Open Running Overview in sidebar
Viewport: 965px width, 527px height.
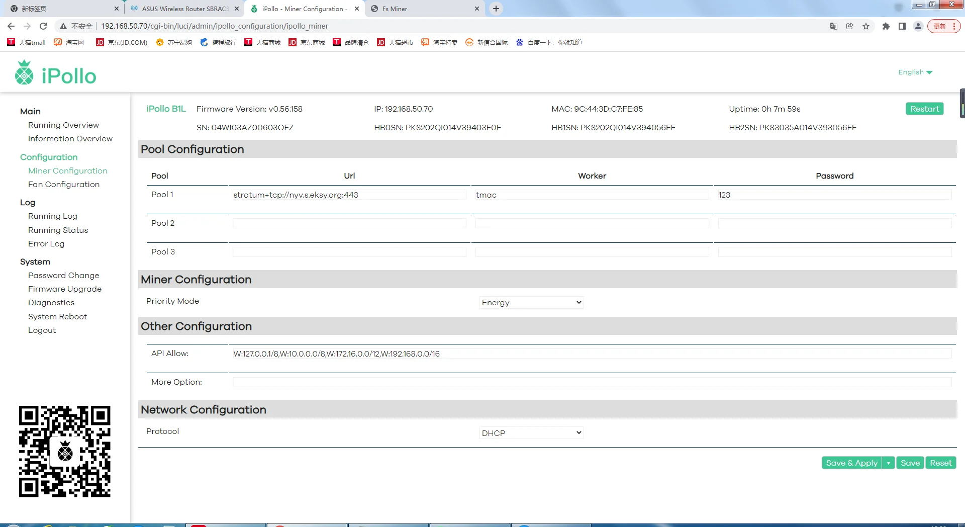click(63, 125)
